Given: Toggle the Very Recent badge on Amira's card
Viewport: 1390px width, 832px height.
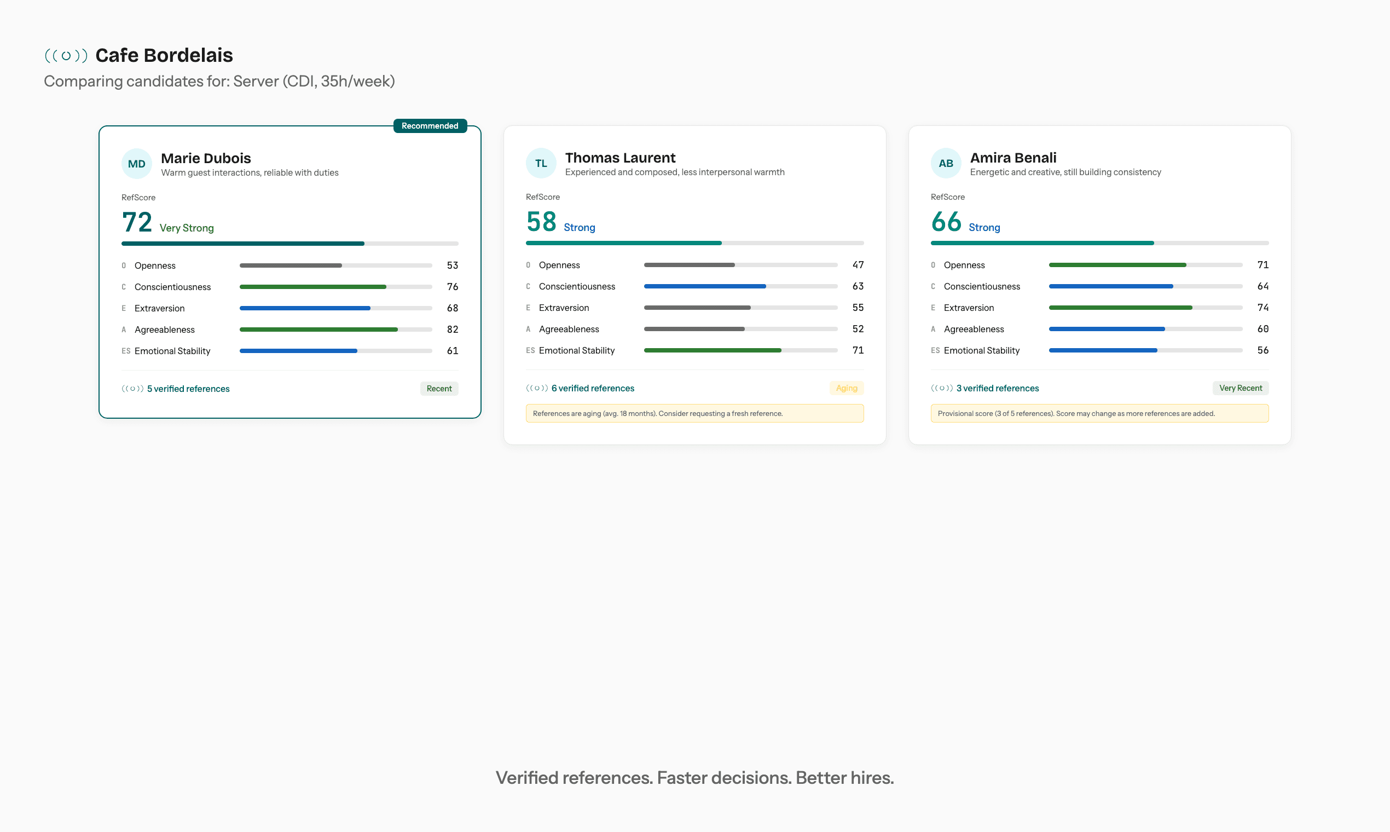Looking at the screenshot, I should (1241, 388).
